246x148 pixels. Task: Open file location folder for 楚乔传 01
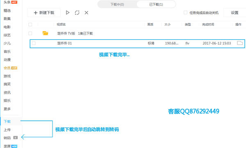(240, 43)
